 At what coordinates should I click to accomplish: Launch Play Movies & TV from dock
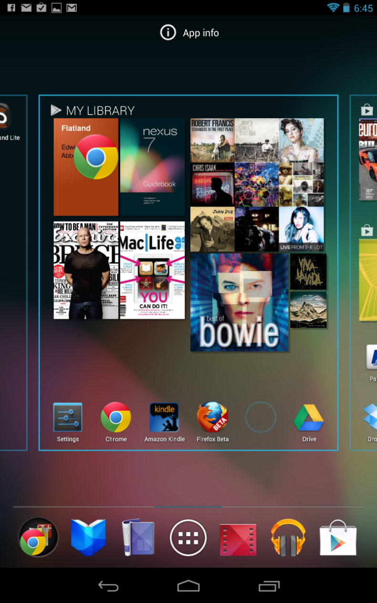tap(238, 539)
